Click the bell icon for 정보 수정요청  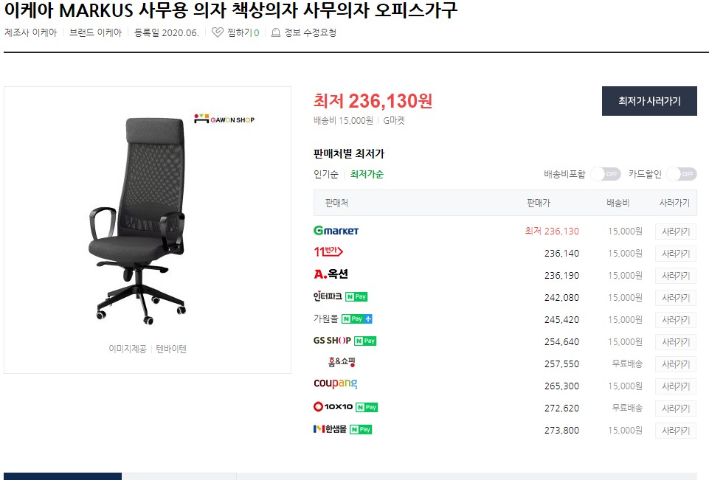click(x=275, y=32)
